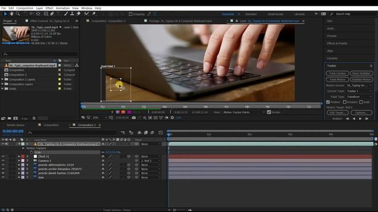Image resolution: width=378 pixels, height=212 pixels.
Task: Open the Project panel search field
Action: click(x=40, y=54)
